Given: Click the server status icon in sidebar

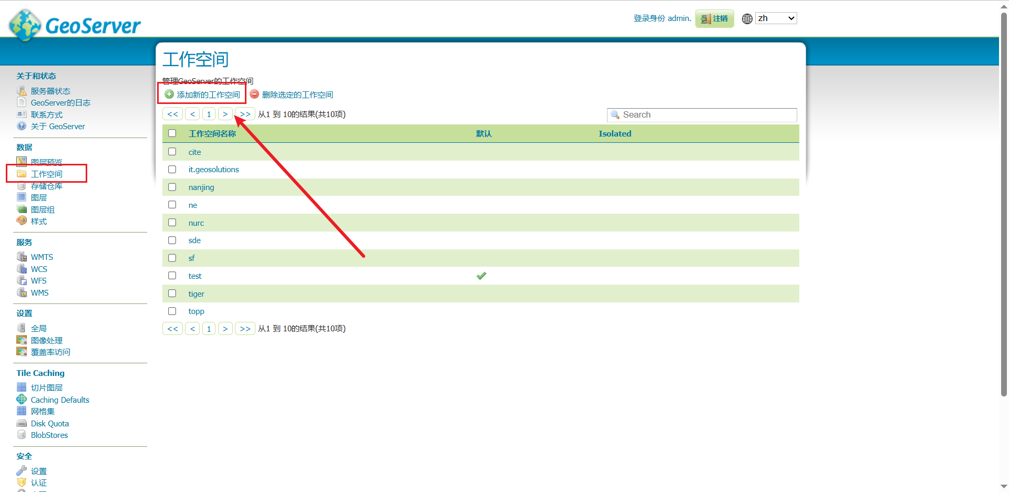Looking at the screenshot, I should click(22, 91).
